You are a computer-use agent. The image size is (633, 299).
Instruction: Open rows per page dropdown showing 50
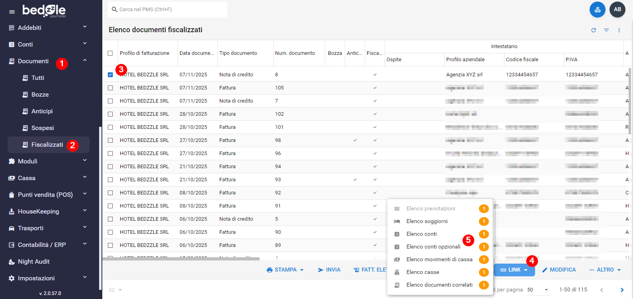pyautogui.click(x=538, y=290)
